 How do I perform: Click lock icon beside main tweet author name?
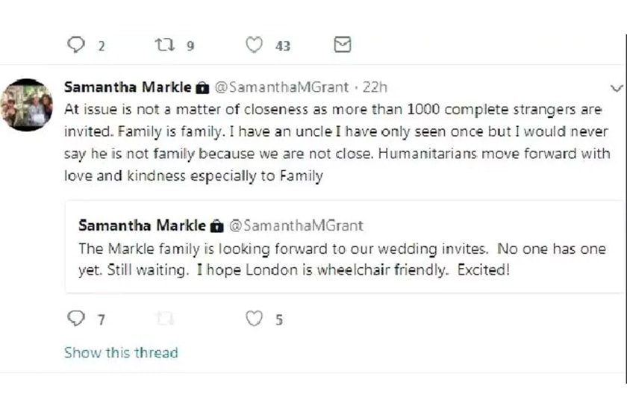[x=202, y=87]
